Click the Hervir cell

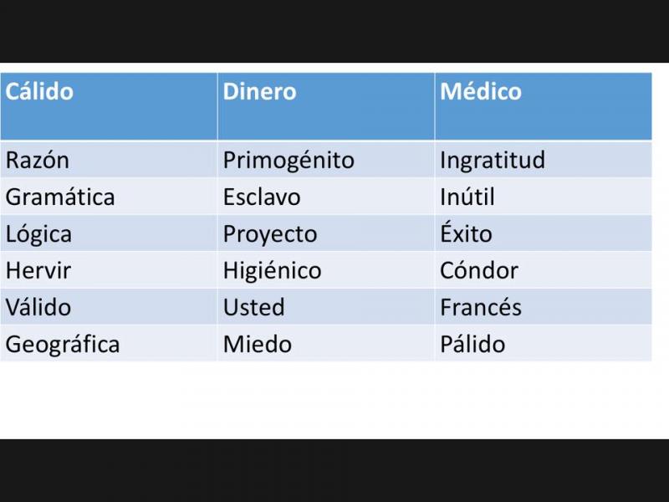pos(109,269)
